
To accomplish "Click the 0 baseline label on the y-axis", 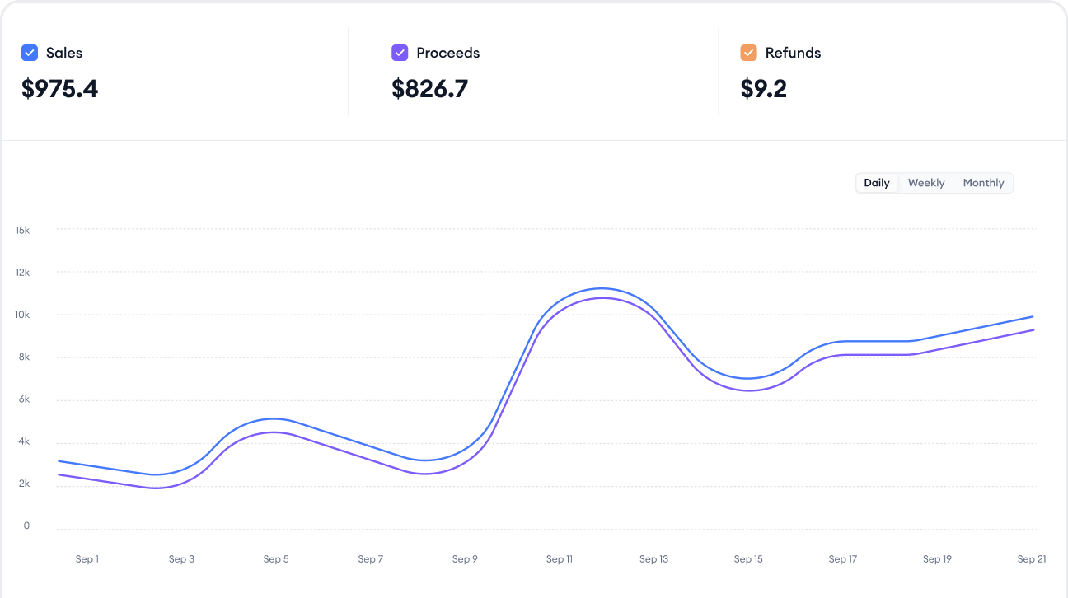I will 26,526.
